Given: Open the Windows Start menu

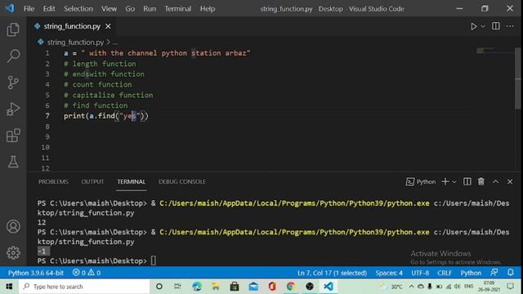Looking at the screenshot, I should tap(9, 287).
